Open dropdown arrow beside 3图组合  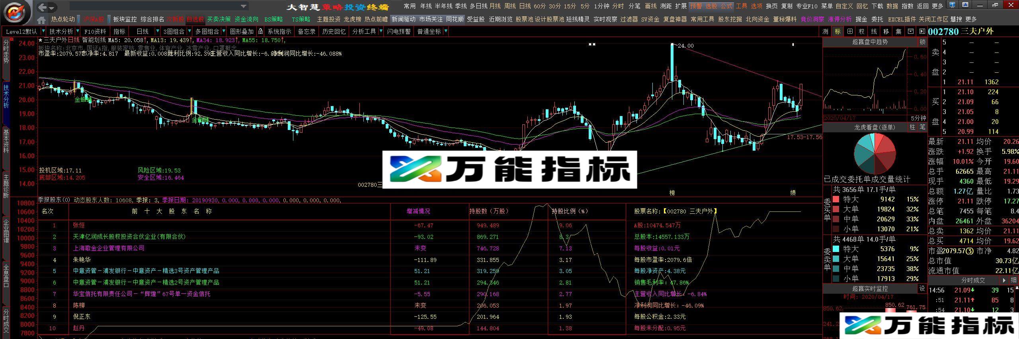pyautogui.click(x=189, y=31)
